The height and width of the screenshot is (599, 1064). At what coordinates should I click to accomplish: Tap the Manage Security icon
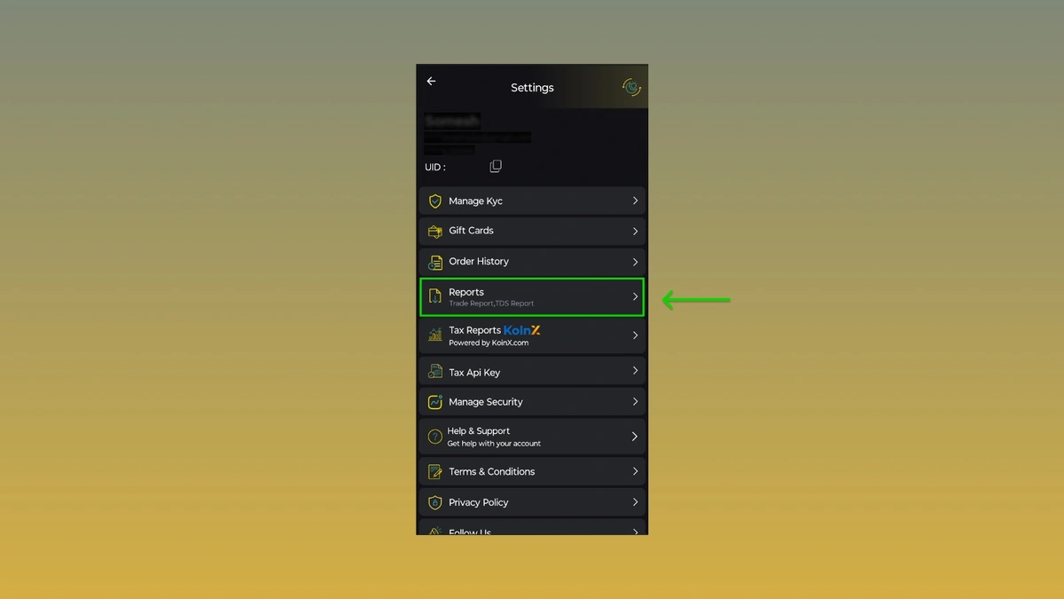tap(435, 402)
